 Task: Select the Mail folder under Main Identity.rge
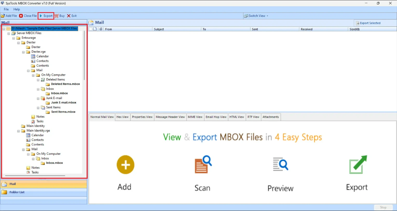(34, 149)
